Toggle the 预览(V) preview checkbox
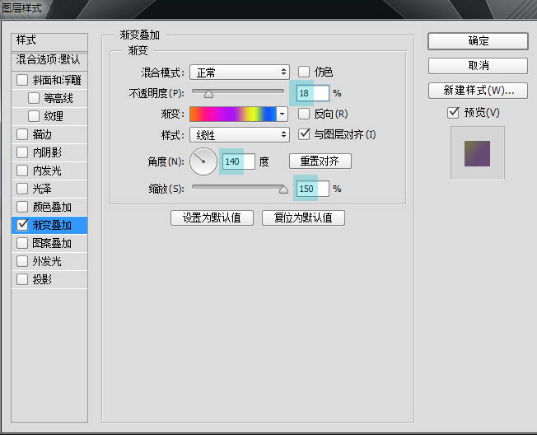This screenshot has height=435, width=537. [453, 112]
